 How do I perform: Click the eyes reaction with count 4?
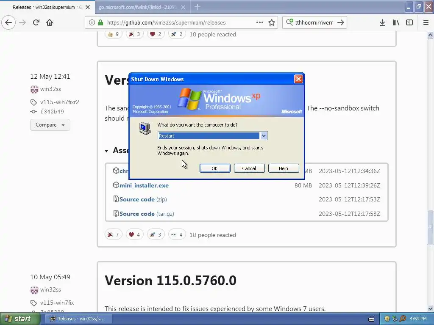click(x=177, y=234)
